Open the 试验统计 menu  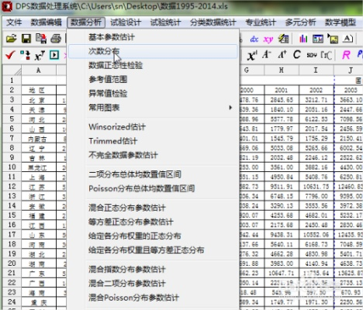coord(165,22)
